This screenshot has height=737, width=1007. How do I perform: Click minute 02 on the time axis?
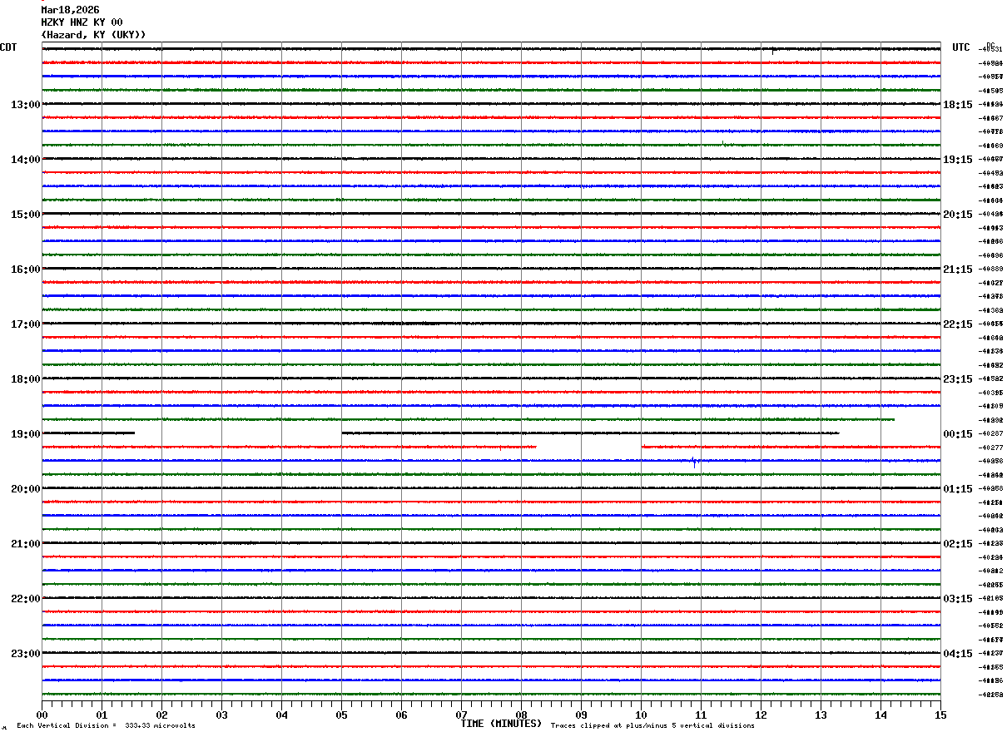(161, 715)
